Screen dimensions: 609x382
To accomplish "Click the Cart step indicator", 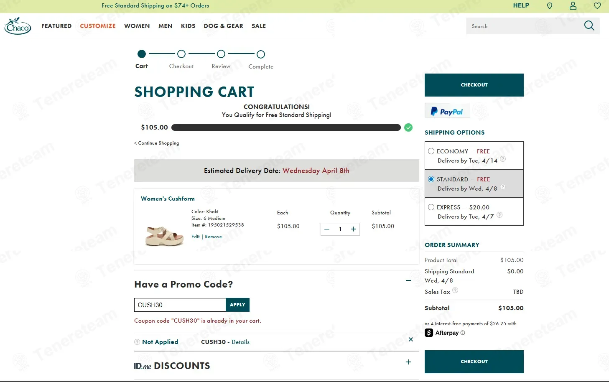I will (x=142, y=54).
